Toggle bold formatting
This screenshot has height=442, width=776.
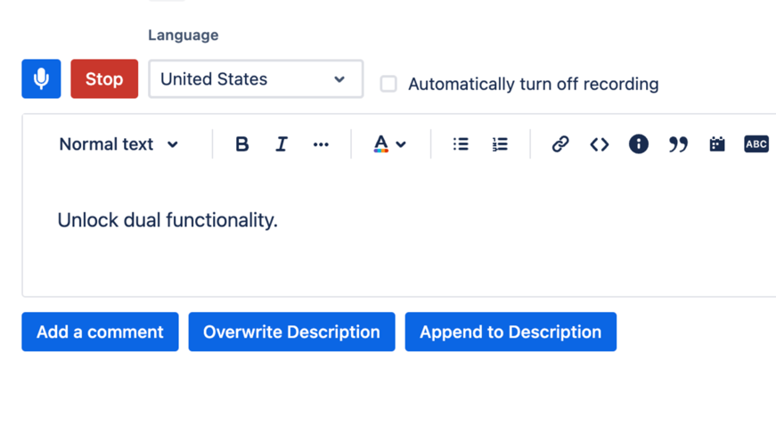click(x=241, y=144)
